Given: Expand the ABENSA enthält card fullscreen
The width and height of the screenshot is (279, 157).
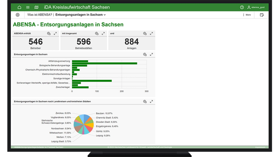Looking at the screenshot, I should click(55, 33).
